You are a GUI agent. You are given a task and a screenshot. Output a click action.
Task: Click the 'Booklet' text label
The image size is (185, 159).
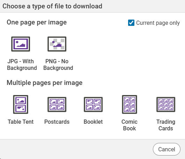click(x=93, y=122)
